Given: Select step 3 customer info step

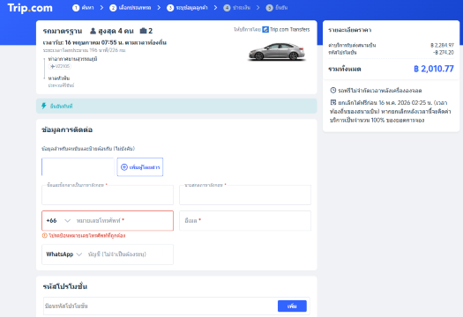Looking at the screenshot, I should coord(187,8).
